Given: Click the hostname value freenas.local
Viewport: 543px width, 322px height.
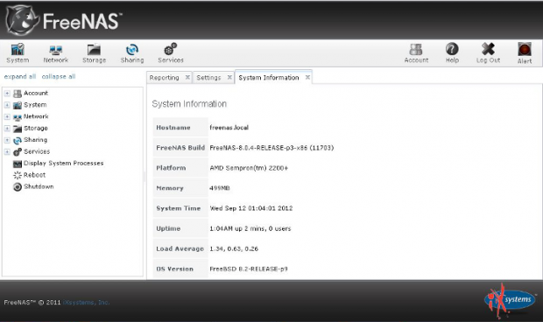Looking at the screenshot, I should pos(229,127).
